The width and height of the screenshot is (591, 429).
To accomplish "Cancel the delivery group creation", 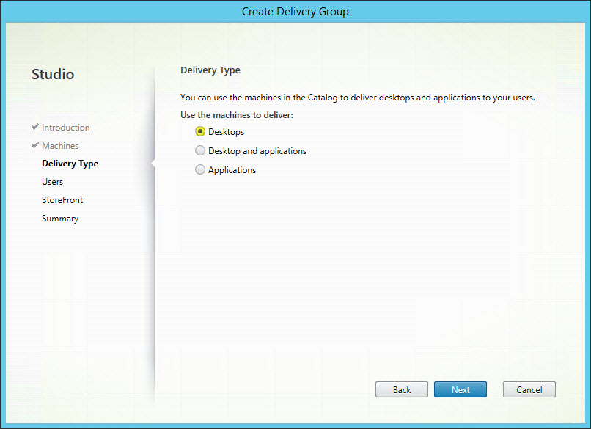I will (x=529, y=389).
